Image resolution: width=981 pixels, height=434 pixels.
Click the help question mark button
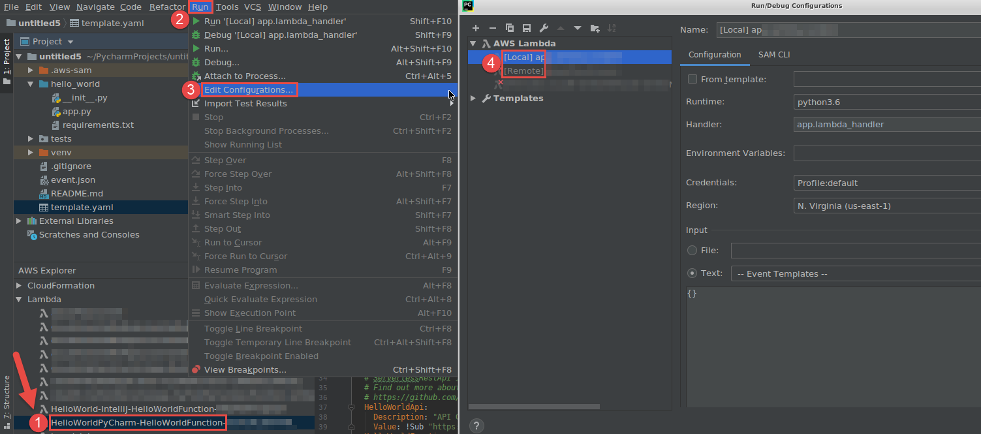coord(476,426)
